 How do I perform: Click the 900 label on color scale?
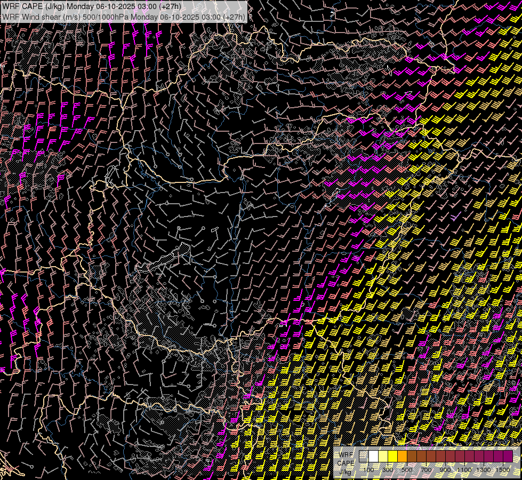[445, 470]
